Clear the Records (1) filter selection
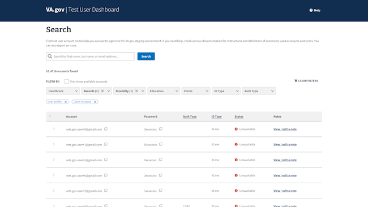 [102, 91]
